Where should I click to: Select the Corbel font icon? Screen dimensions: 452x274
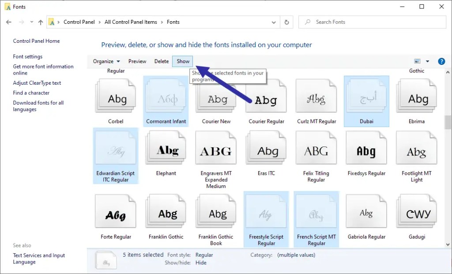pyautogui.click(x=115, y=96)
